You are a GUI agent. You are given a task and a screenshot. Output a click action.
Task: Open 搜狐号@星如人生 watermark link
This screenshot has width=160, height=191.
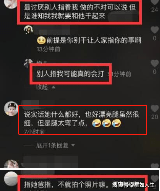click(133, 185)
